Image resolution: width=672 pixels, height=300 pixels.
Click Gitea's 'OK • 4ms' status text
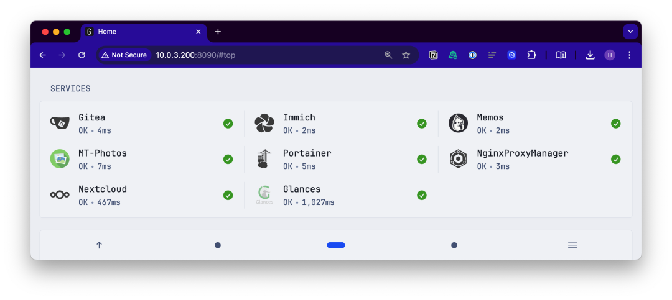point(95,130)
